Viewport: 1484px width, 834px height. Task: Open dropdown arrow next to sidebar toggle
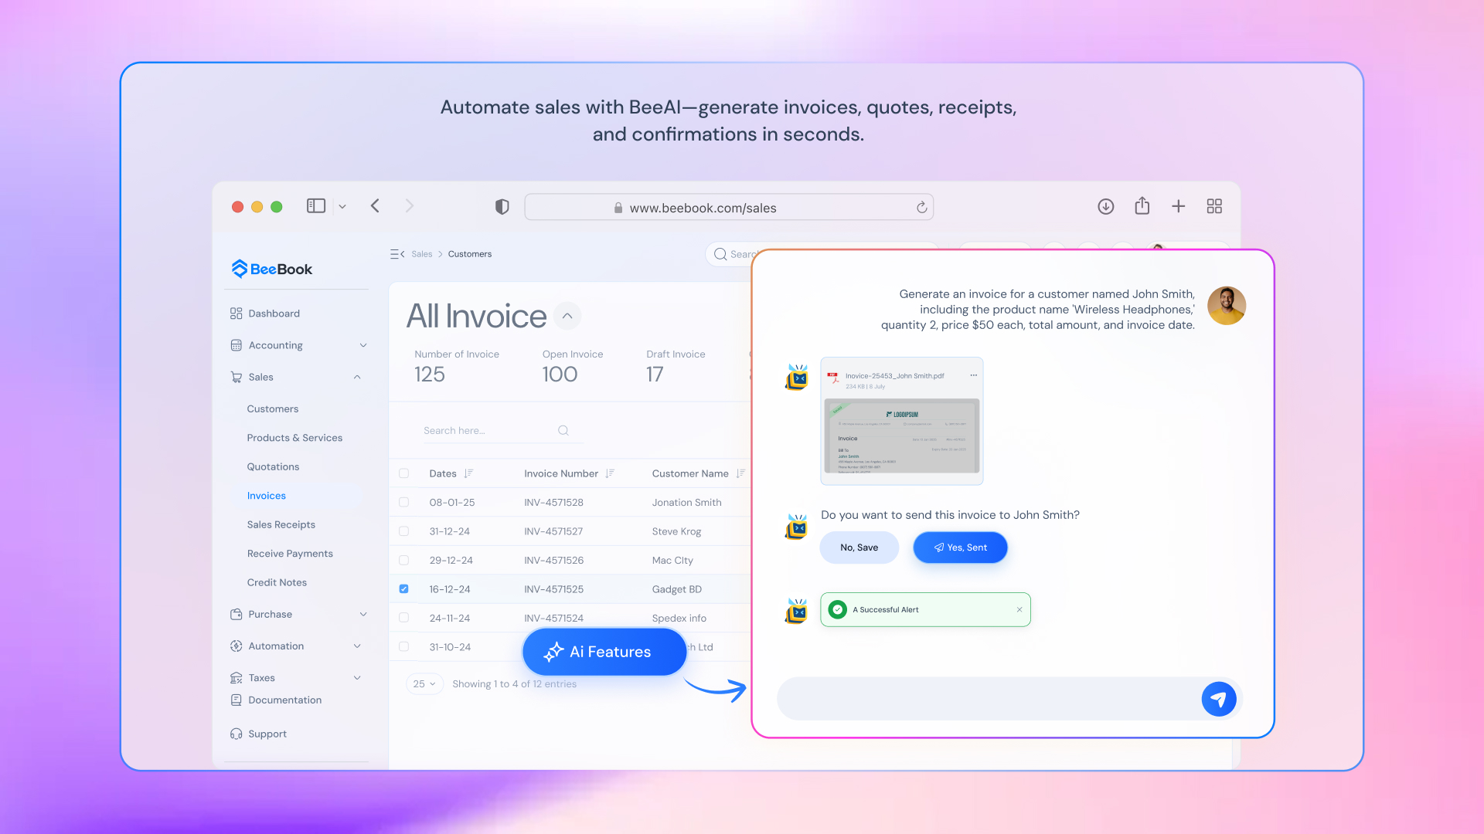[342, 207]
